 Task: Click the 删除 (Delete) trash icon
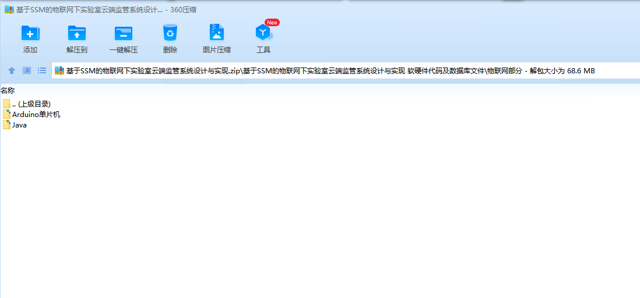point(170,33)
